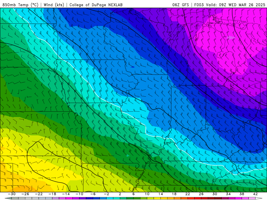Click the -14 legend tick label
Image resolution: width=267 pixels, height=200 pixels.
click(x=66, y=194)
